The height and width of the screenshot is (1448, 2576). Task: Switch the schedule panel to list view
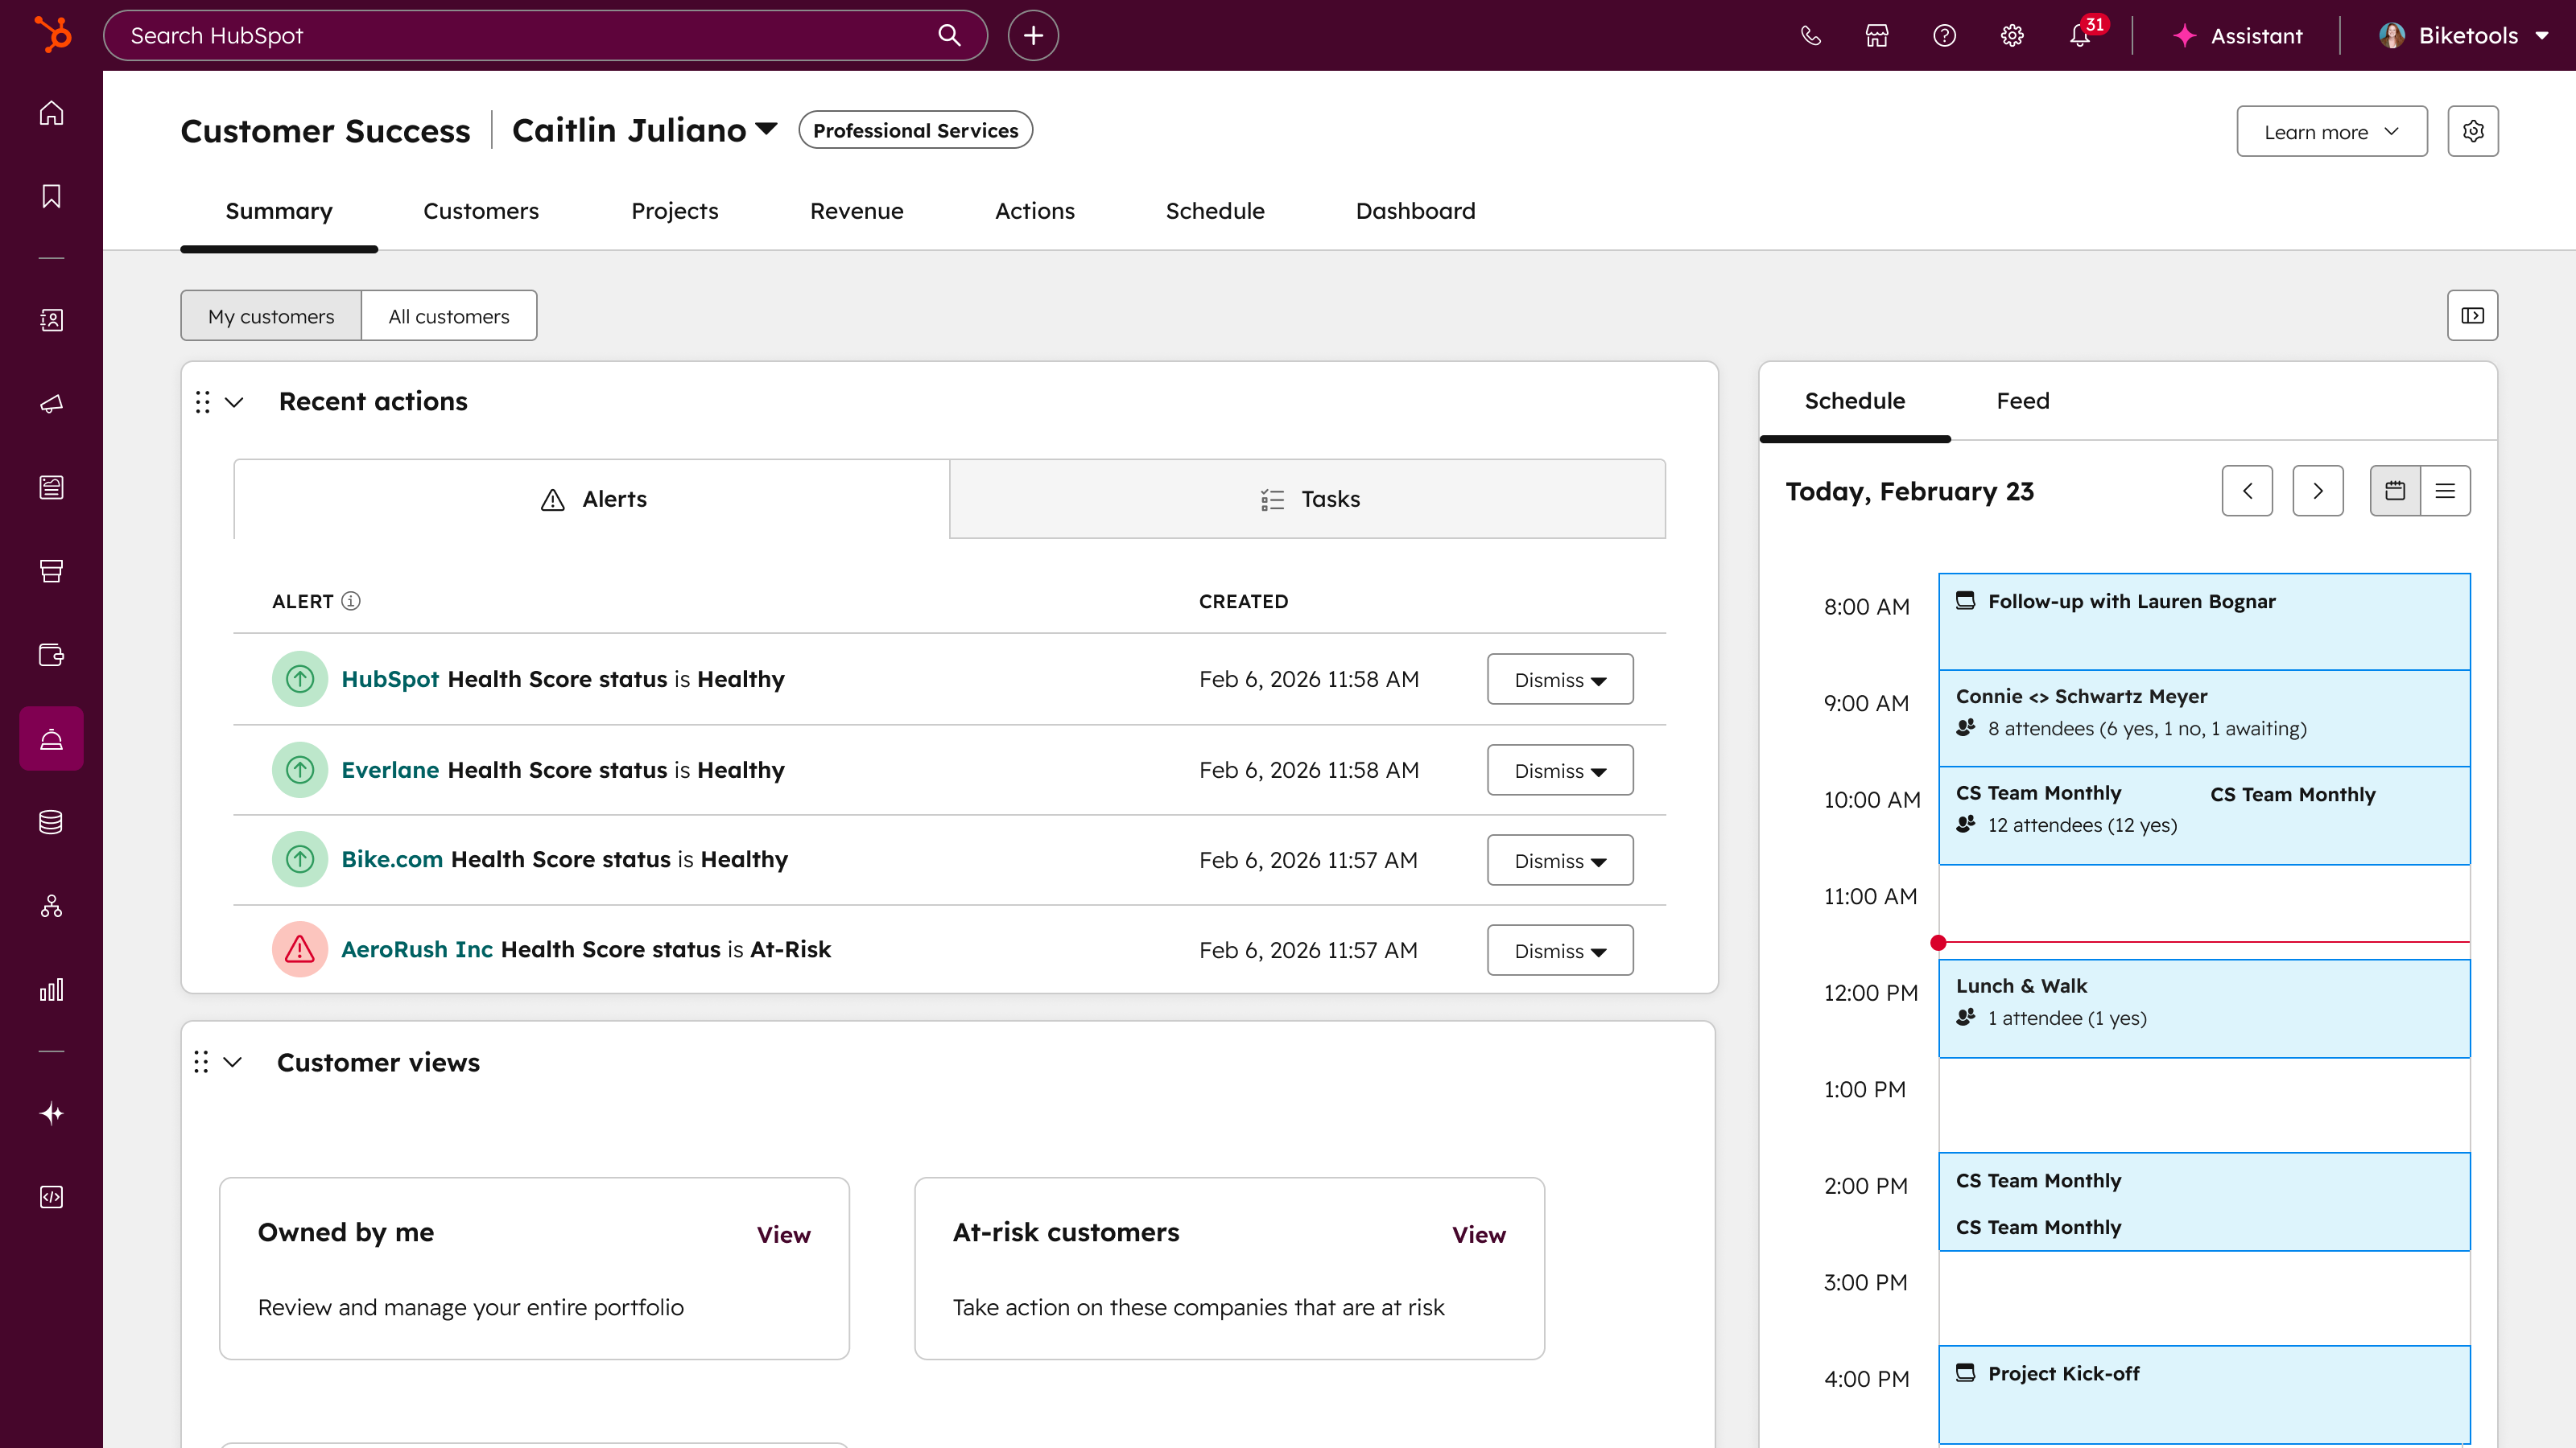point(2447,491)
